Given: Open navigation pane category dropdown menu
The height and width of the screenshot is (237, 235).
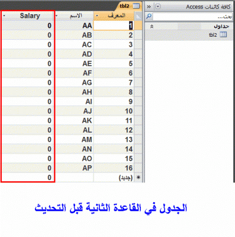Looking at the screenshot, I should coord(157,7).
